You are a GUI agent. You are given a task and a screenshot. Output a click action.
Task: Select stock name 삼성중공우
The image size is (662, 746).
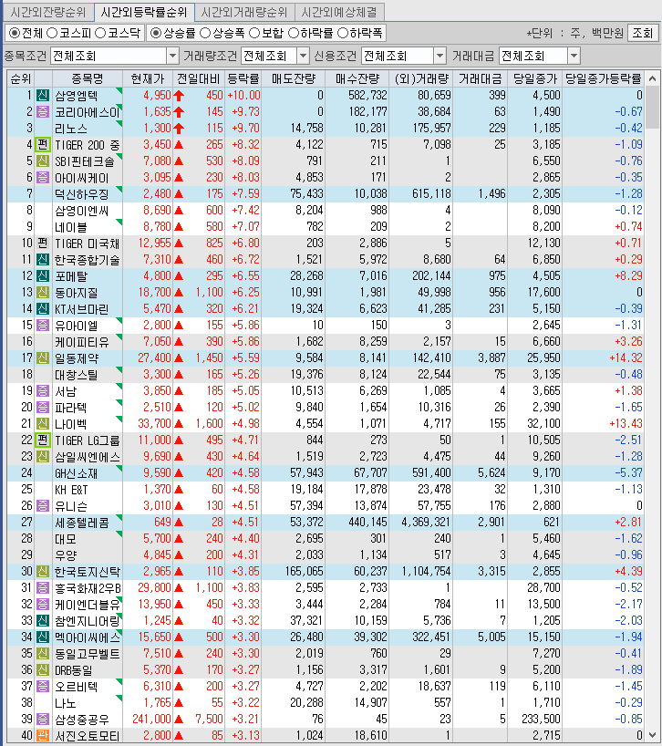82,719
